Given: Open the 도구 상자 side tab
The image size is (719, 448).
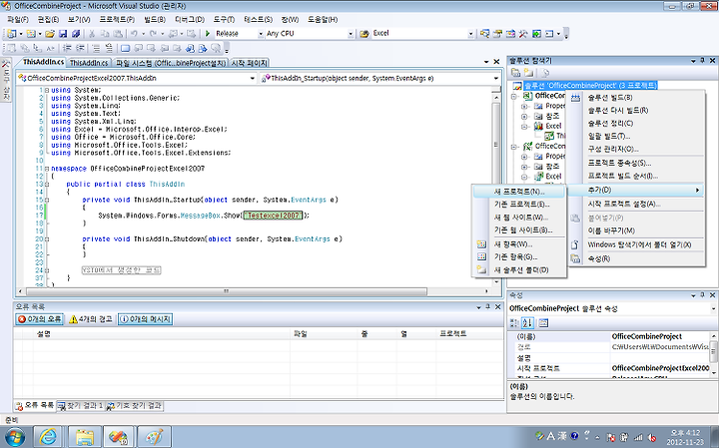Looking at the screenshot, I should click(6, 81).
